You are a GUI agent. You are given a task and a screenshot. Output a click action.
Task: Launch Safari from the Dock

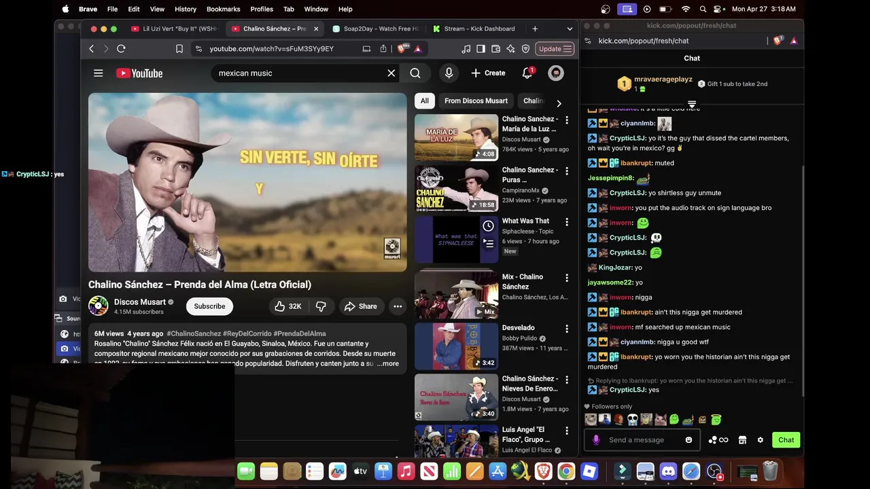(691, 471)
